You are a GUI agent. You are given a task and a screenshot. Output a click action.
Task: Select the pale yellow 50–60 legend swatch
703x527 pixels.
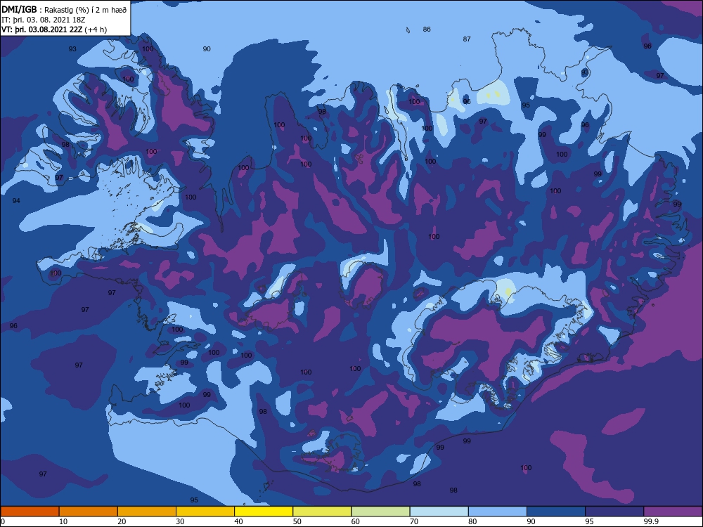point(323,512)
